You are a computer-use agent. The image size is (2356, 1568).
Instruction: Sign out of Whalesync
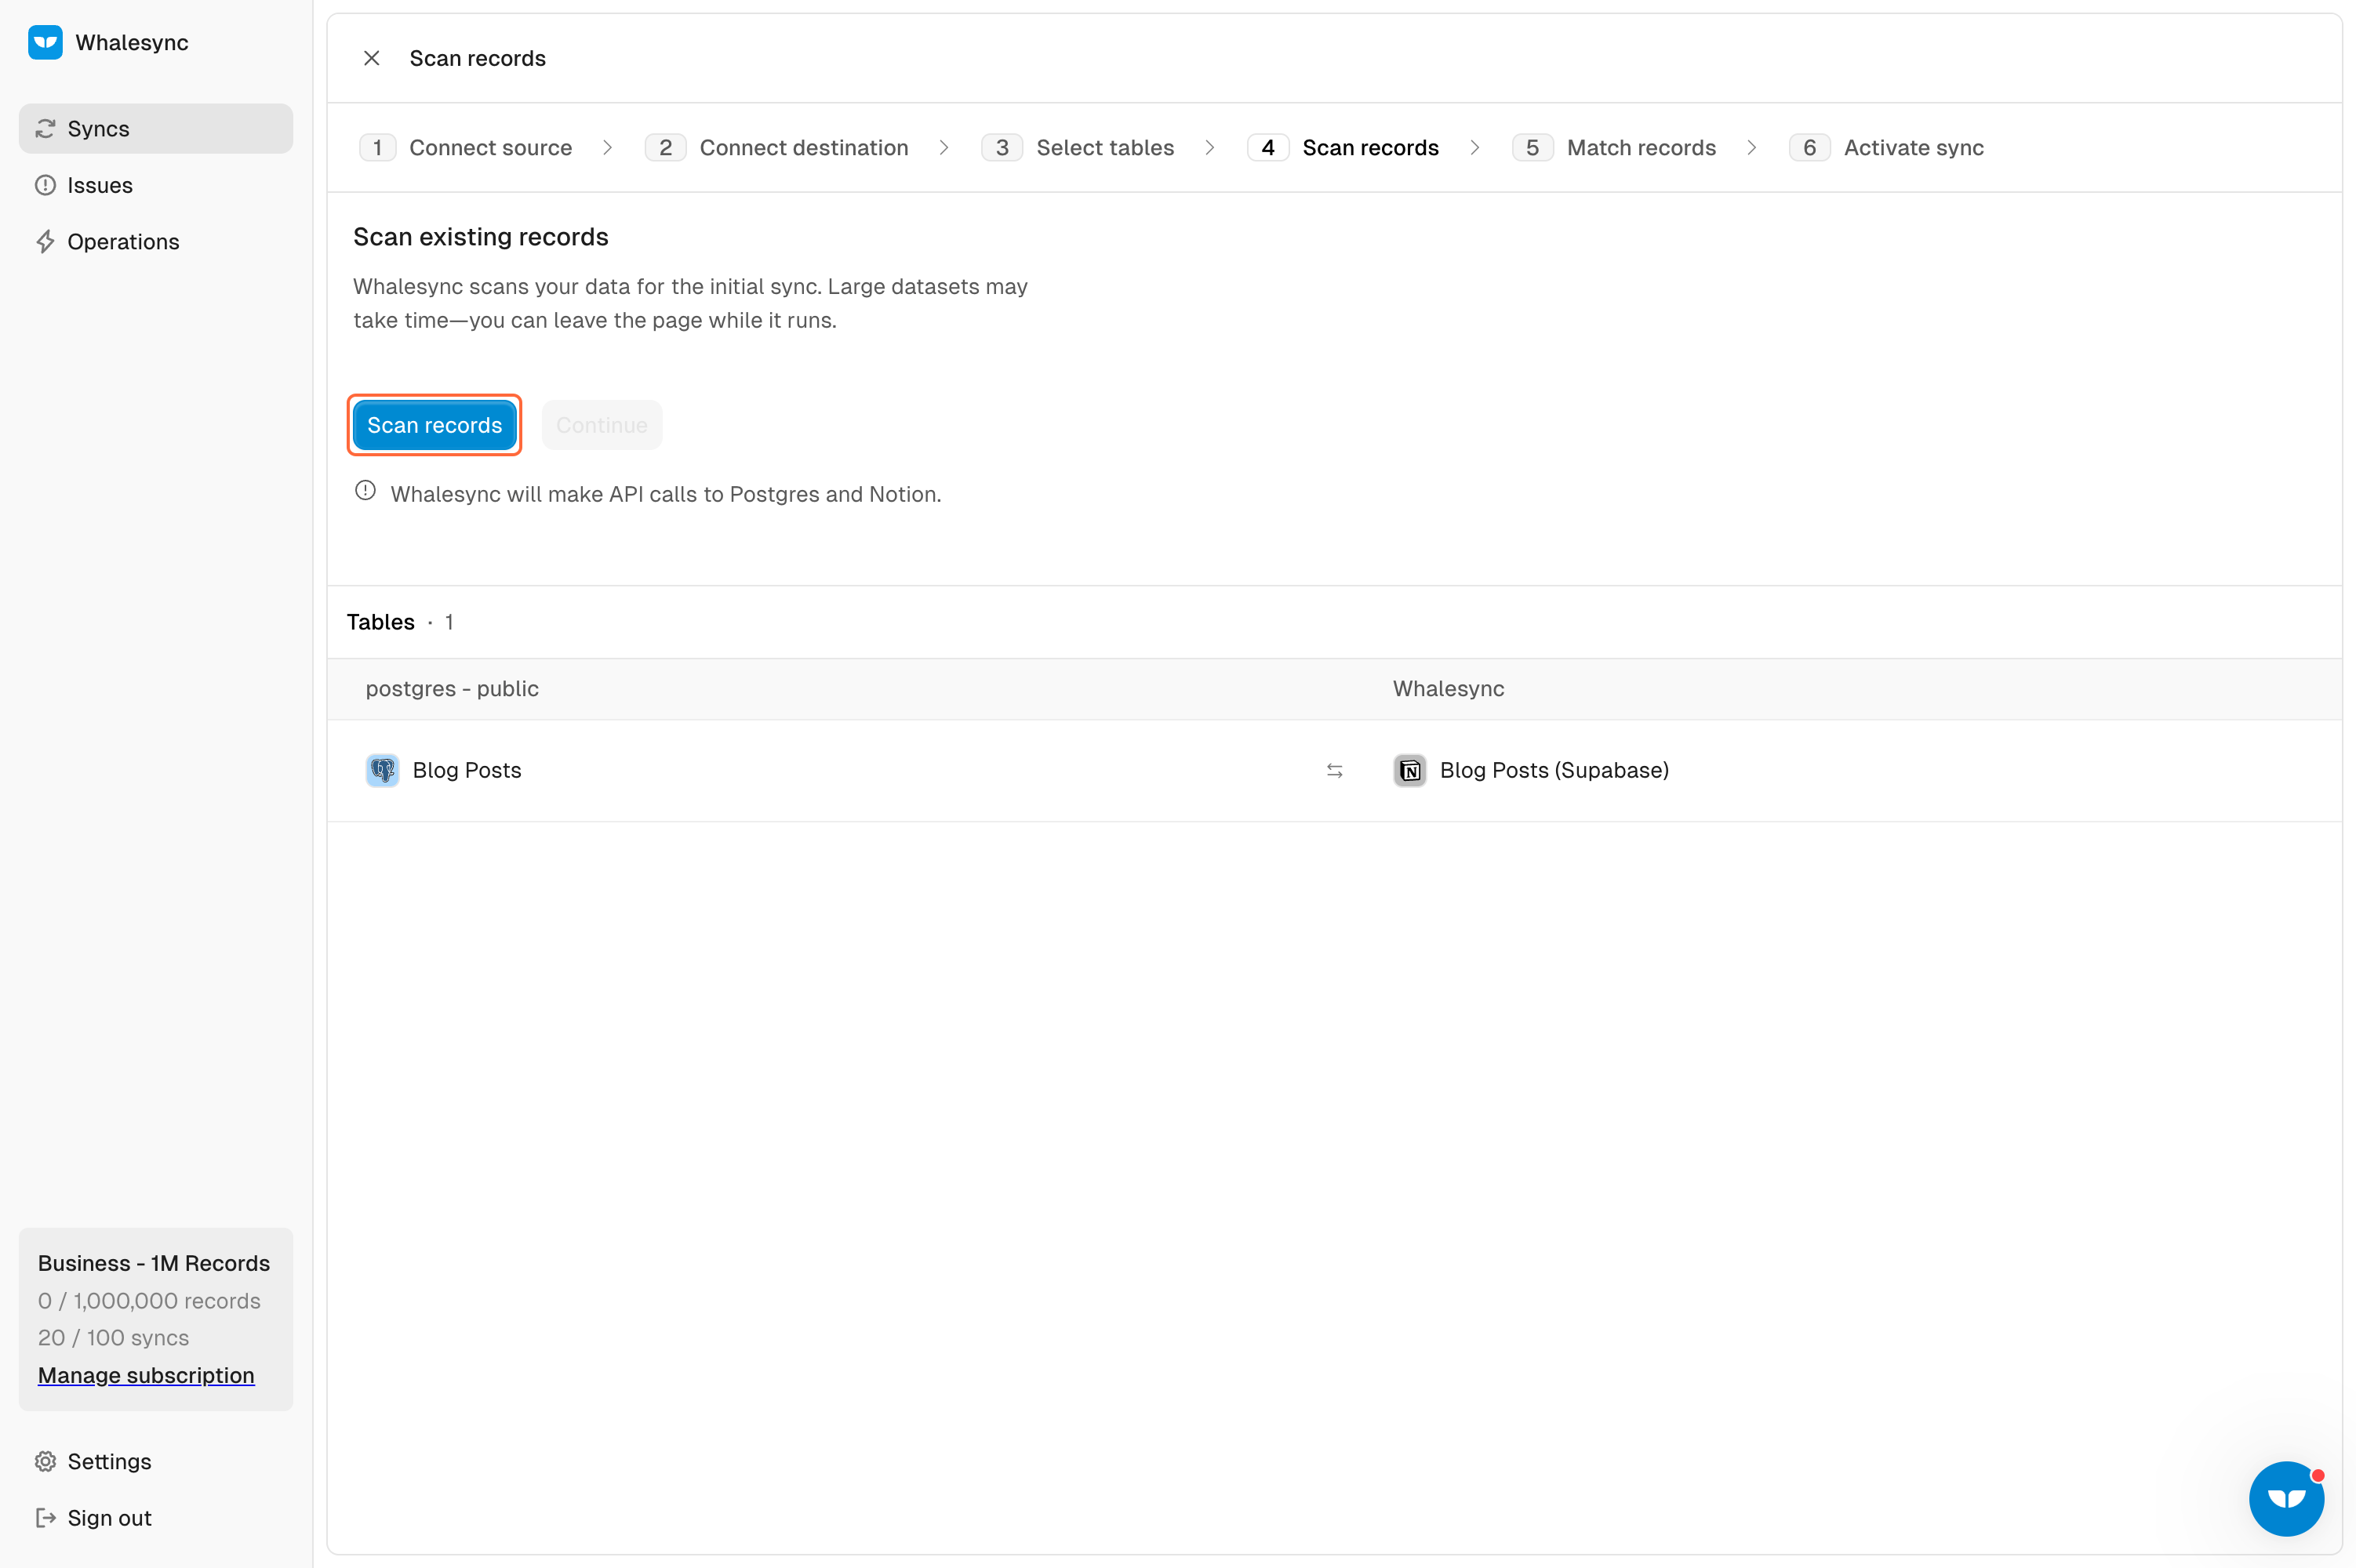(x=155, y=1517)
